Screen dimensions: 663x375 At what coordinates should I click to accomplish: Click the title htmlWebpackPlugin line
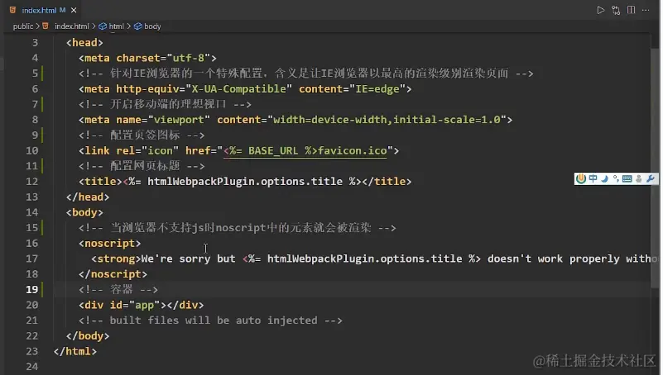point(245,182)
